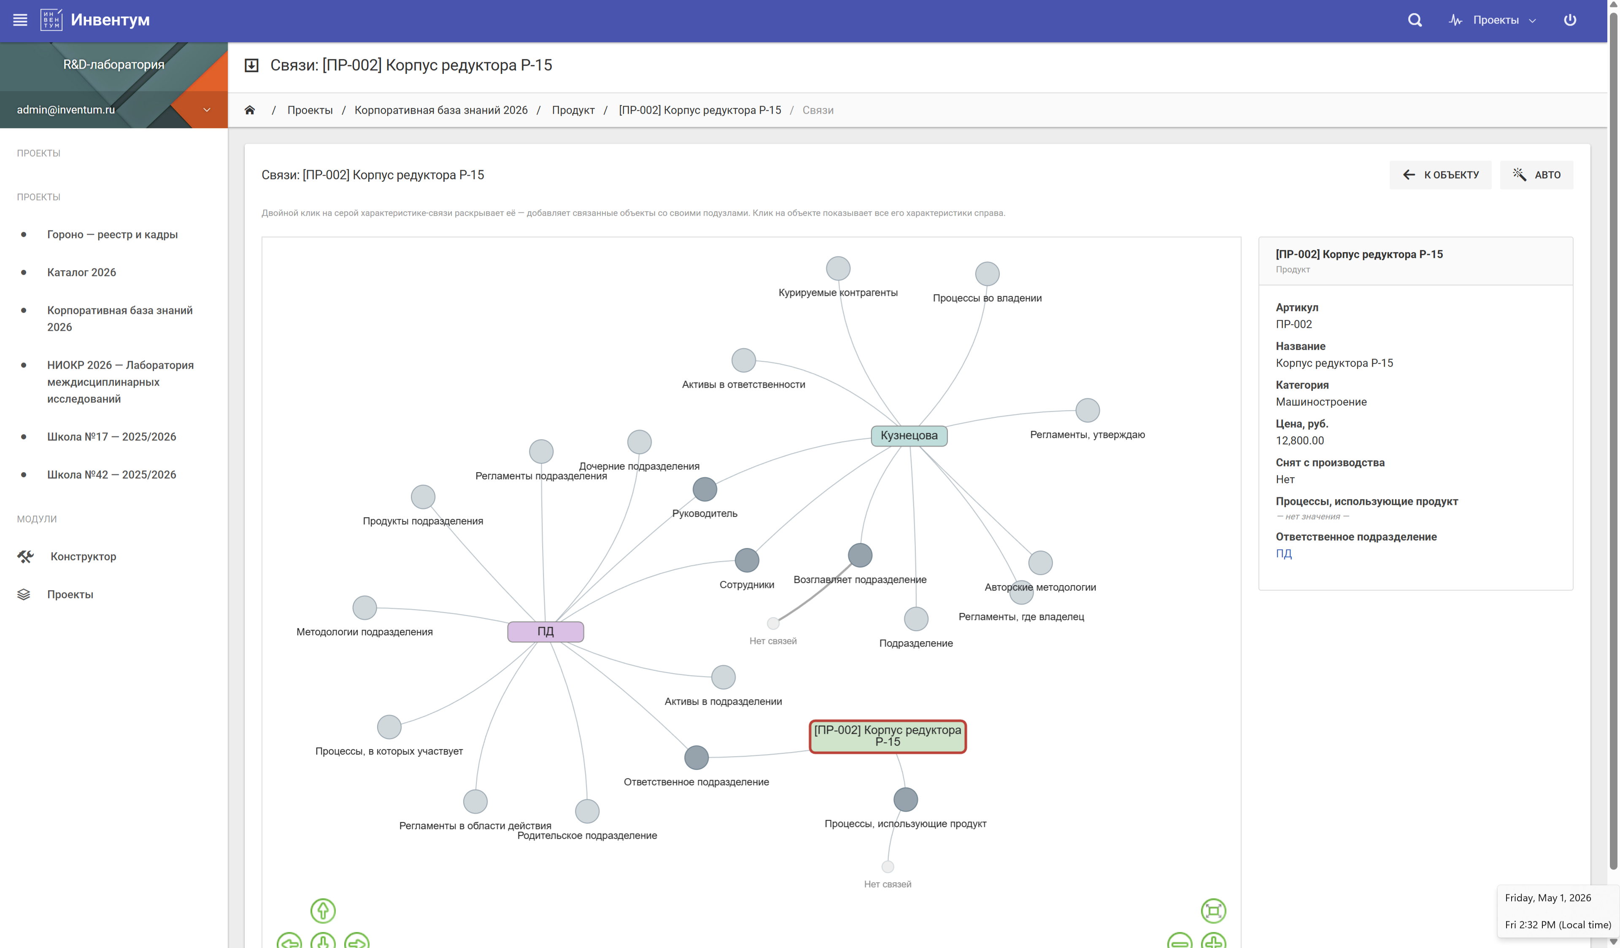Screen dimensions: 1620x948
Task: Click the Регламенты подразделения relation node
Action: (x=541, y=451)
